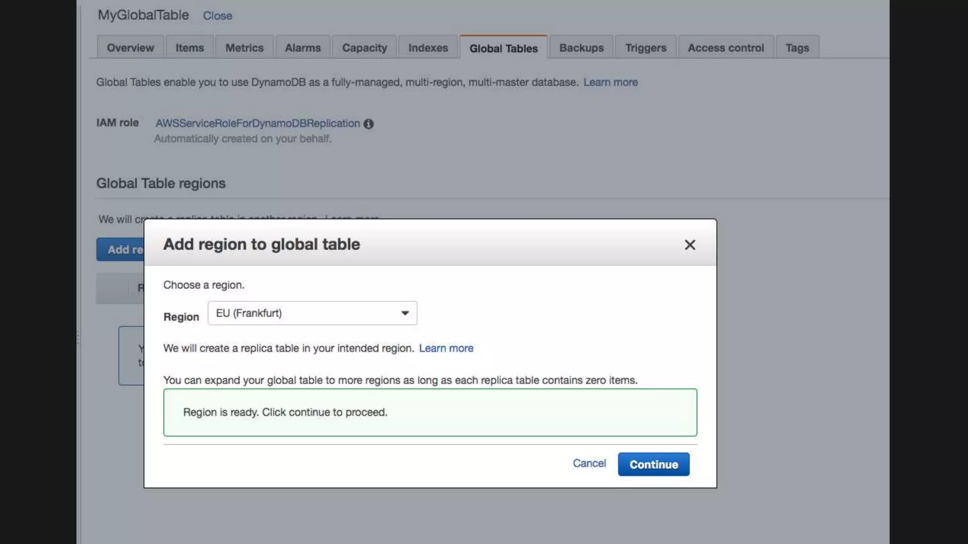Open the AWSServiceRoleForDynamoDBReplication role link
The height and width of the screenshot is (544, 968).
coord(258,123)
